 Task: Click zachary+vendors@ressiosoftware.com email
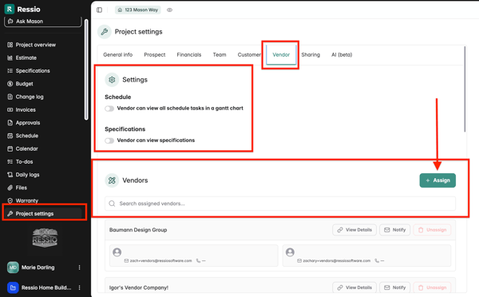[336, 260]
